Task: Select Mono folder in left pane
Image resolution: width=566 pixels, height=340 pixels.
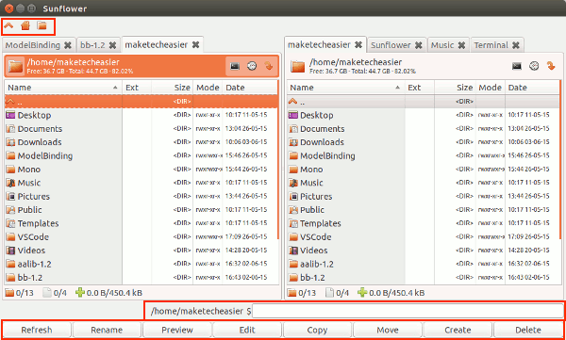Action: (x=141, y=170)
